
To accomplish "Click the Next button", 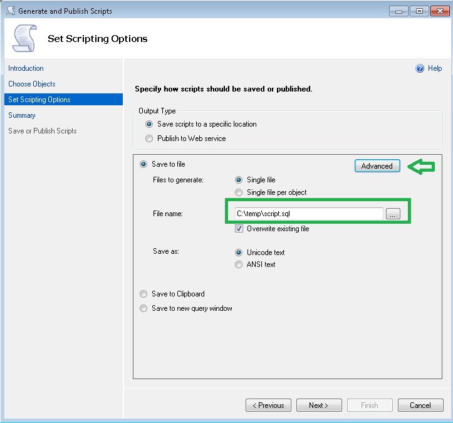I will click(x=319, y=405).
